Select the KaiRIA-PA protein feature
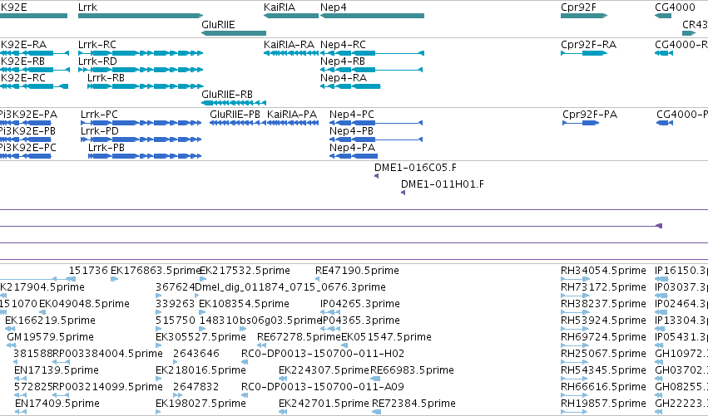This screenshot has height=416, width=708. pos(293,123)
